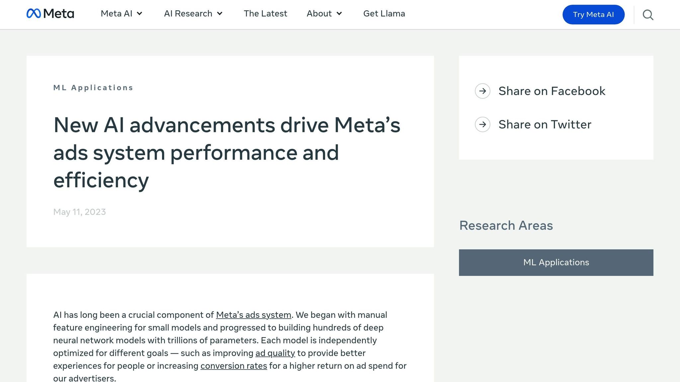
Task: Follow the ad quality link
Action: point(275,353)
